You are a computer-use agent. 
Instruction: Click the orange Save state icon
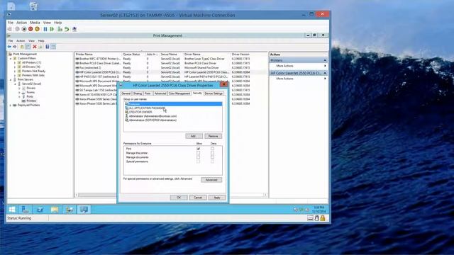point(38,29)
